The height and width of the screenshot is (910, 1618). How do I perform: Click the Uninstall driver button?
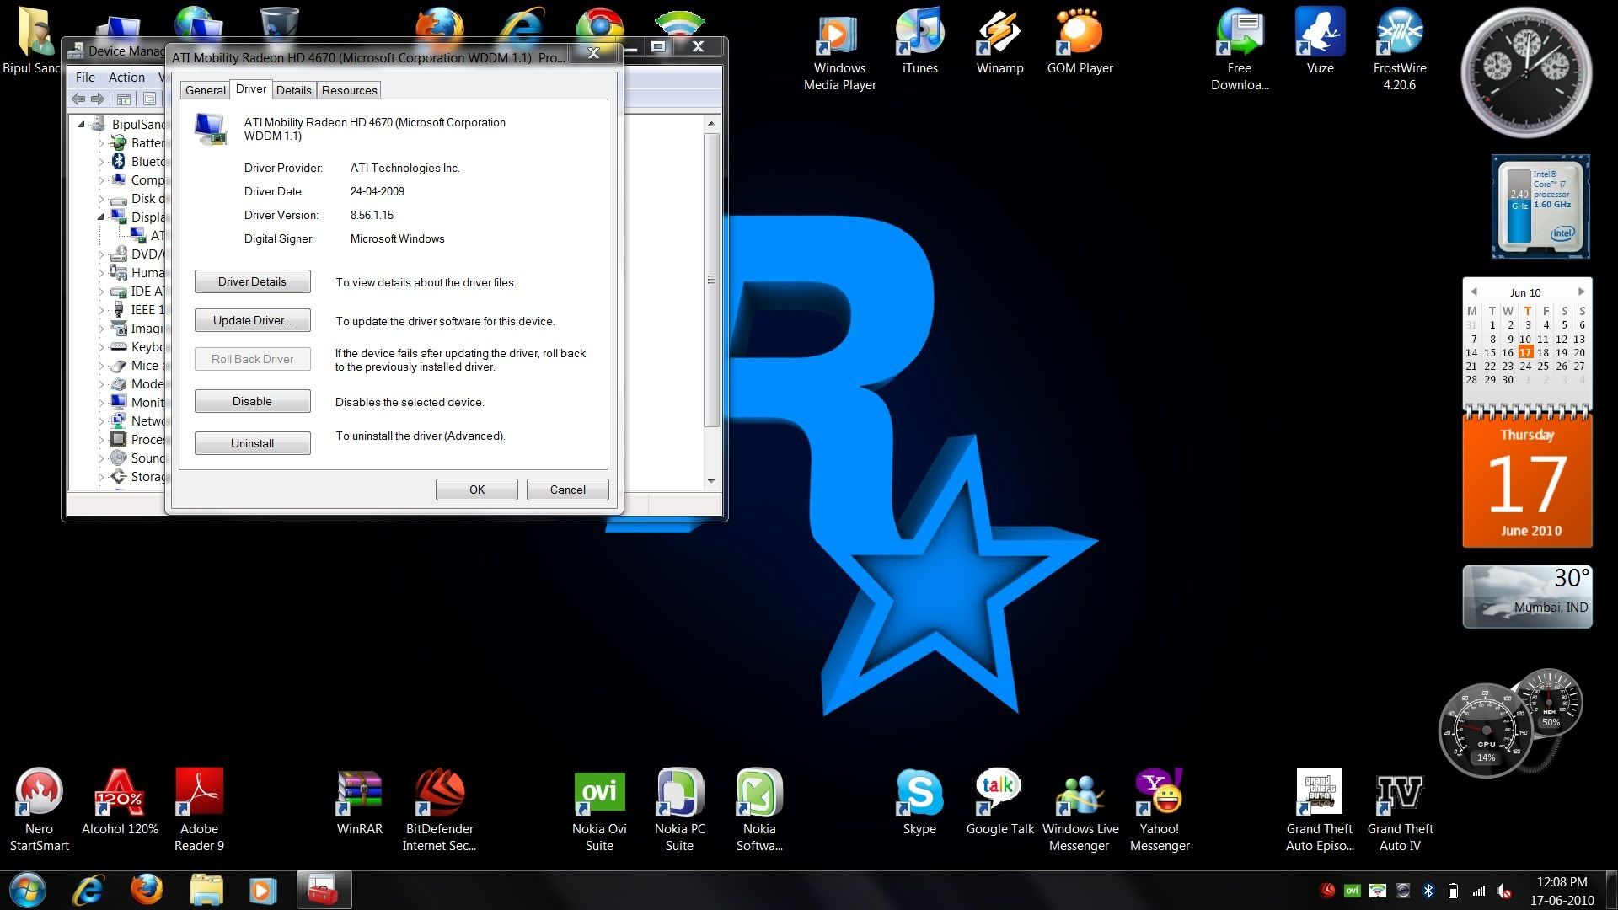pyautogui.click(x=252, y=443)
